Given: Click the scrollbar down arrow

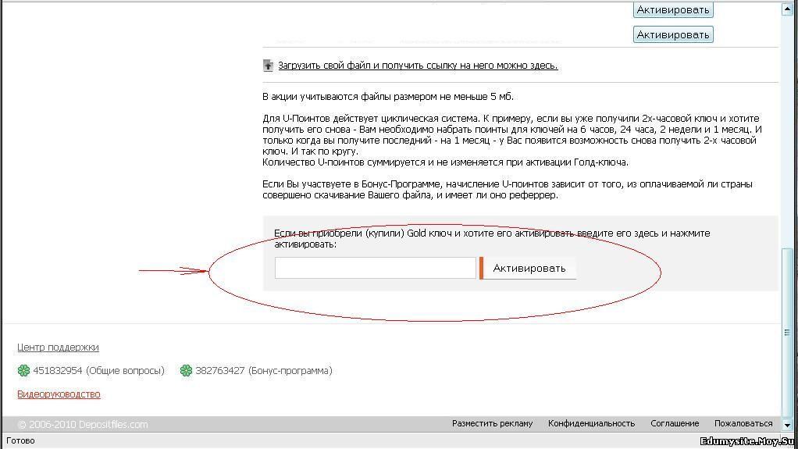Looking at the screenshot, I should [787, 425].
